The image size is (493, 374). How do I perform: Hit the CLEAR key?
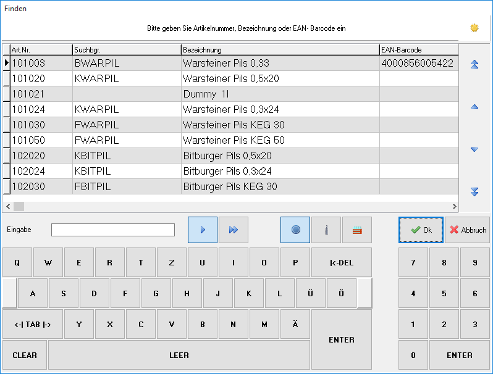(x=25, y=355)
